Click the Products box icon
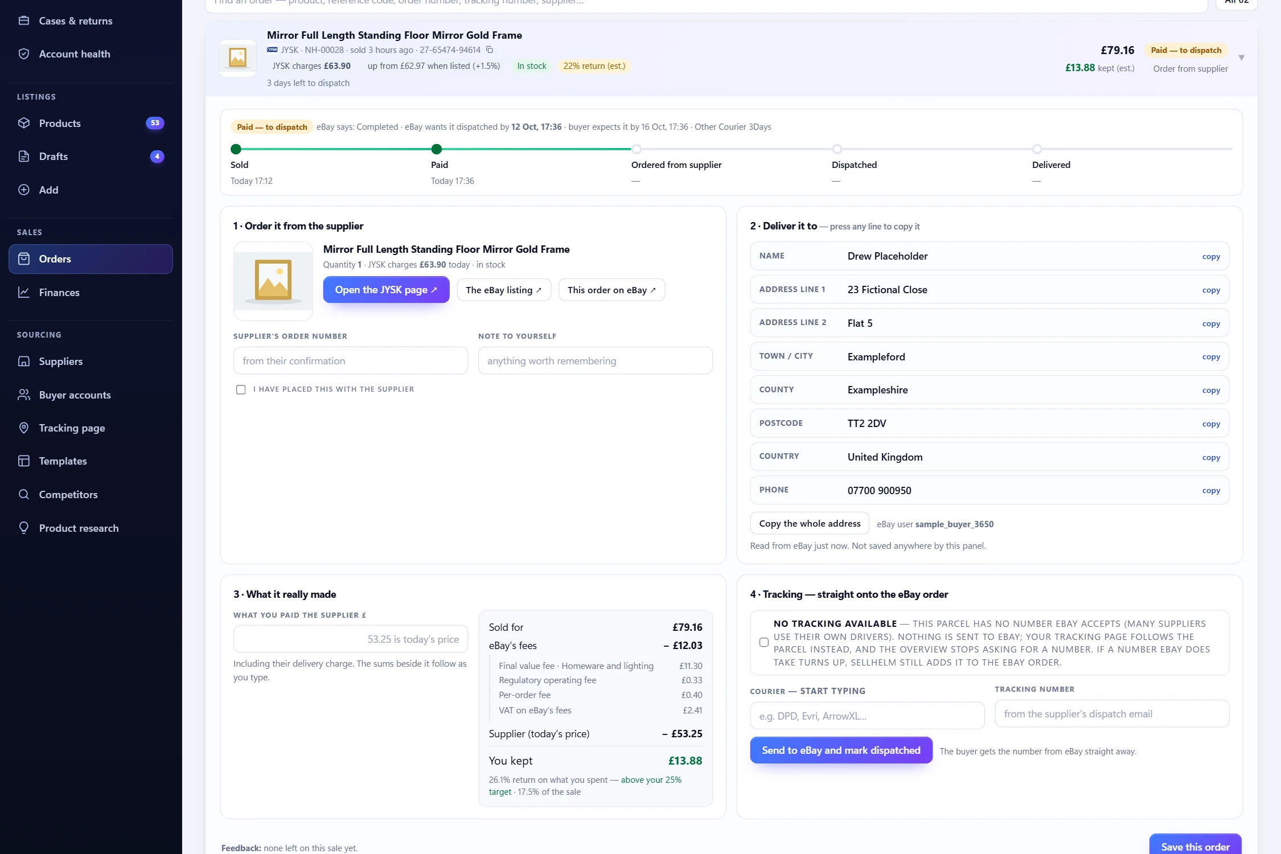The height and width of the screenshot is (854, 1281). pyautogui.click(x=24, y=123)
